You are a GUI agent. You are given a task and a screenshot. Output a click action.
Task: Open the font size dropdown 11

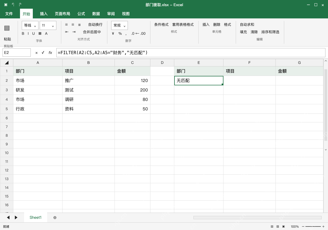[48, 26]
